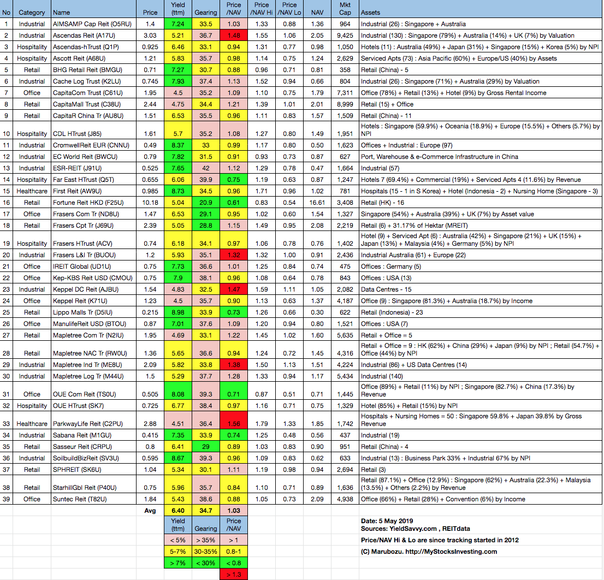This screenshot has height=580, width=604.
Task: Select legend cell '> 7%'
Action: click(x=178, y=563)
